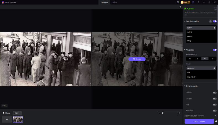
Task: Set upscale ratio to 1x
Action: 190,59
